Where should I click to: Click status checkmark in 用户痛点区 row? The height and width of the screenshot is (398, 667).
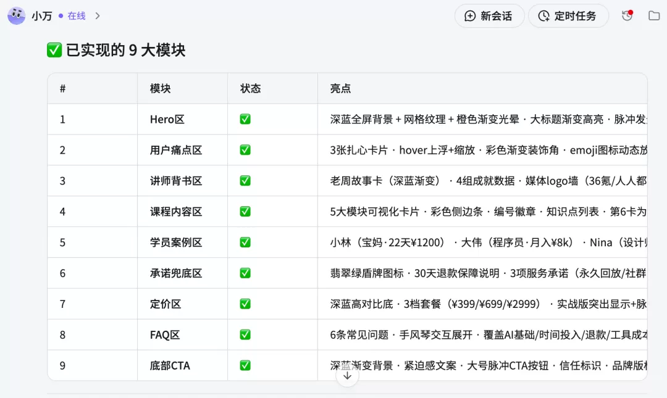[245, 150]
